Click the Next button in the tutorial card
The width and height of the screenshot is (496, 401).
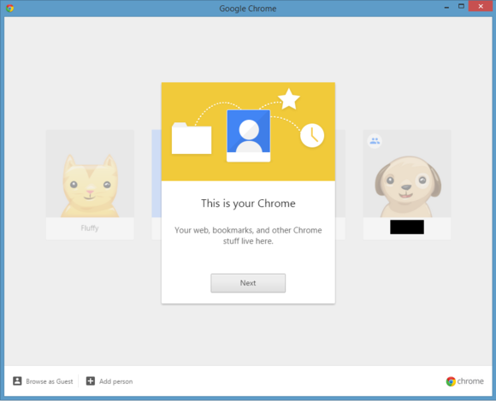coord(248,283)
